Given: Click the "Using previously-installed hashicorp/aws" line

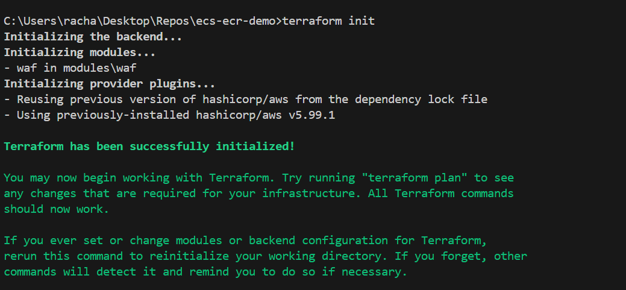Looking at the screenshot, I should 169,115.
